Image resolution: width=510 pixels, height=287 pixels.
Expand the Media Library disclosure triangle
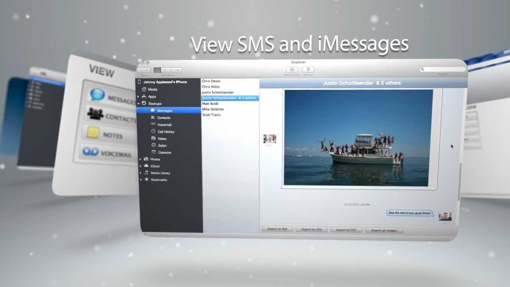[x=140, y=173]
